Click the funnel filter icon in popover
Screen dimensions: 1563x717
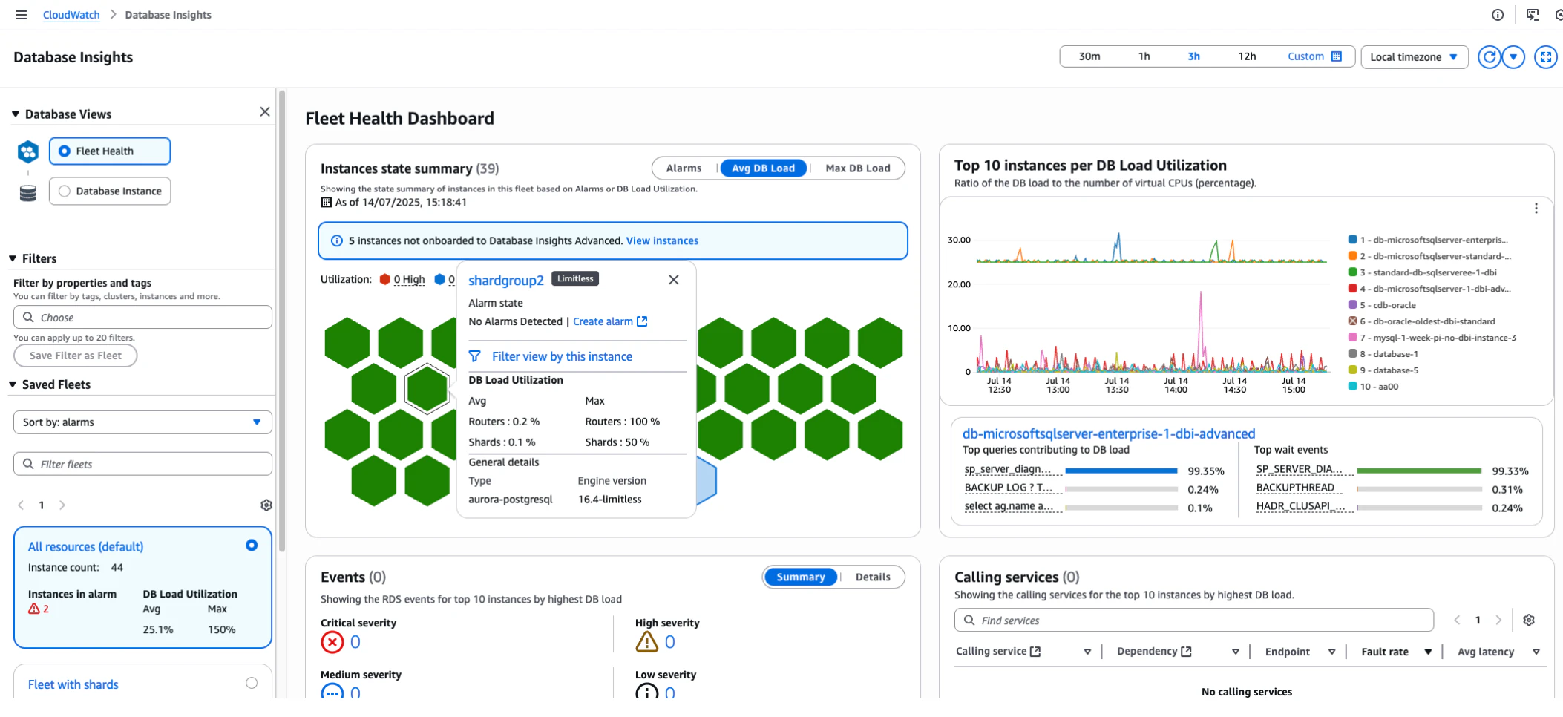click(x=475, y=356)
